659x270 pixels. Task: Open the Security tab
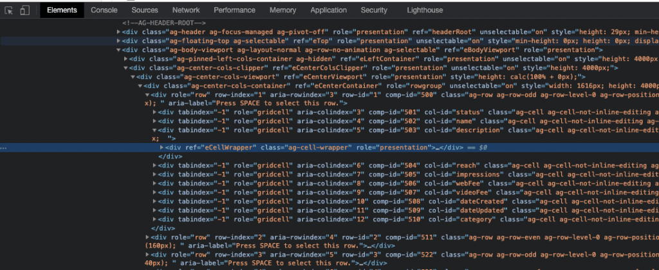(374, 10)
